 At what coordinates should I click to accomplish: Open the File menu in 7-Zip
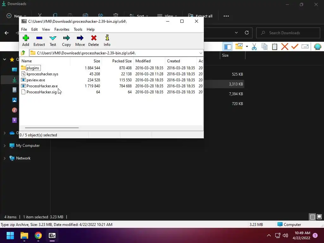[x=24, y=29]
